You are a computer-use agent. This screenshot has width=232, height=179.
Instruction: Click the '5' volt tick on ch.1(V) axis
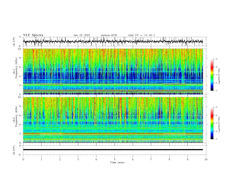[20, 37]
